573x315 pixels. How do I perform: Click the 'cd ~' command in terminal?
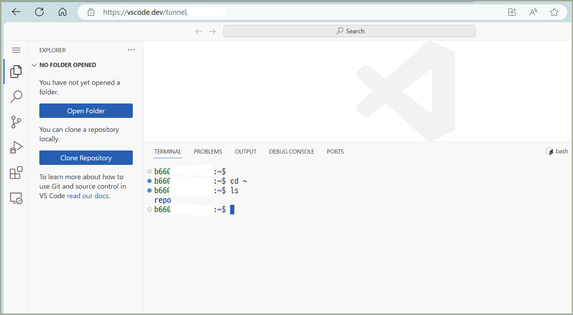point(239,181)
